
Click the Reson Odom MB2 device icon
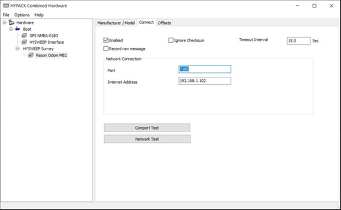pyautogui.click(x=31, y=55)
